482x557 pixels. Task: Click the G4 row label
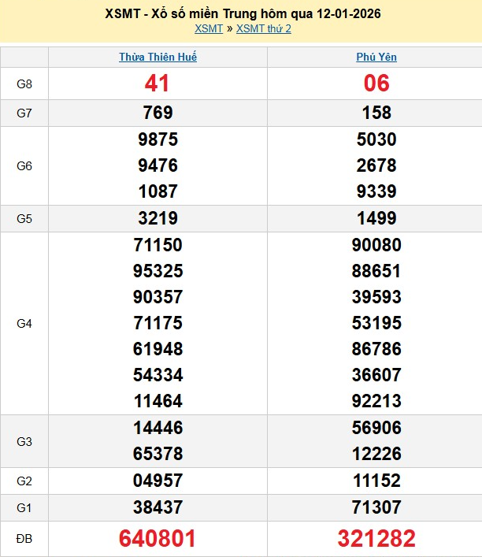pyautogui.click(x=24, y=323)
